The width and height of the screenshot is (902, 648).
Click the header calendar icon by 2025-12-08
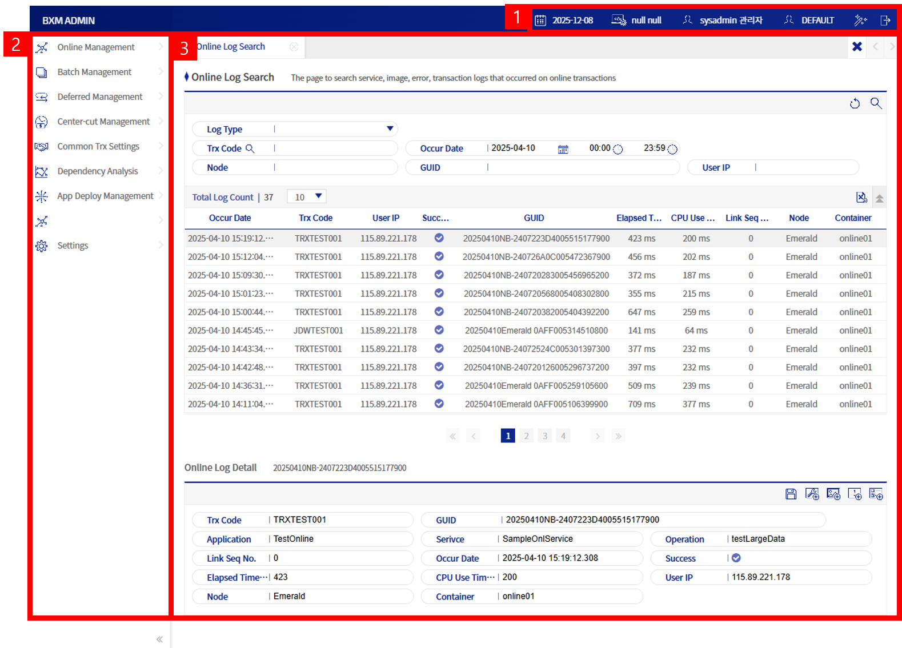click(x=540, y=21)
